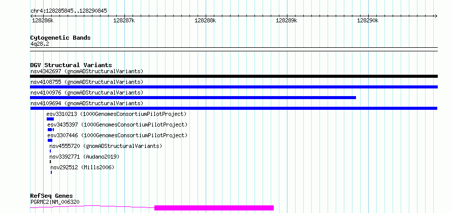The height and width of the screenshot is (213, 452).
Task: Click the blue bar under nsv4108755
Action: 234,87
